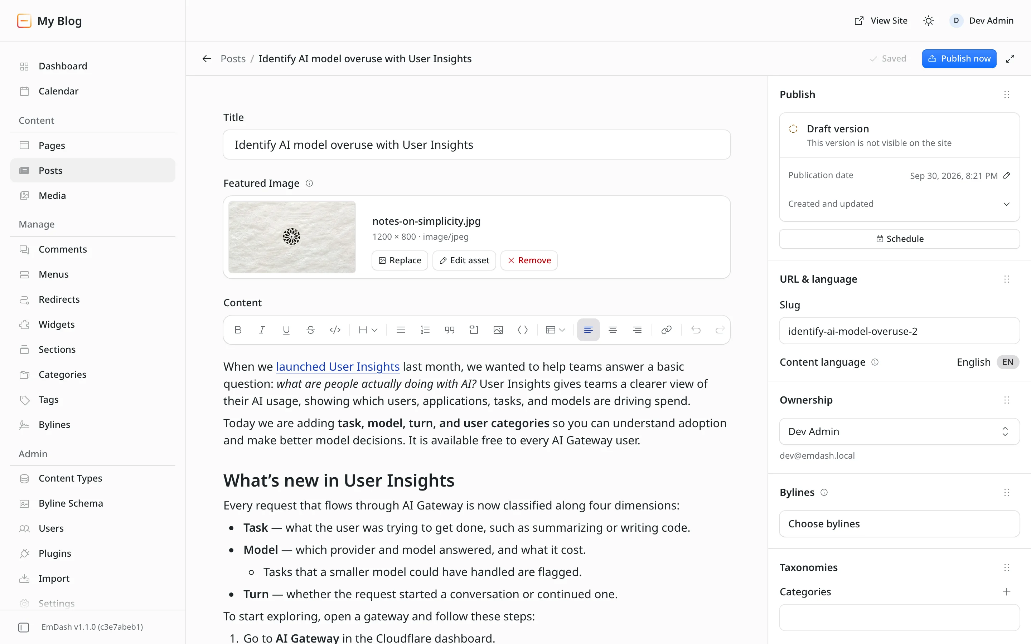Click the featured image thumbnail
Viewport: 1031px width, 644px height.
coord(292,237)
